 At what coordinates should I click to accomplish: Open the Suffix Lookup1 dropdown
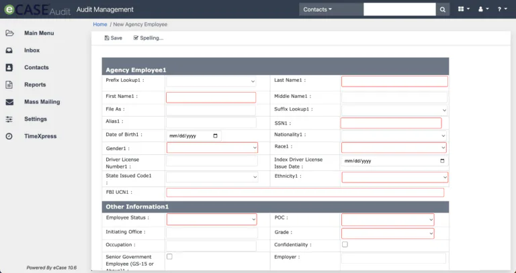tap(394, 110)
